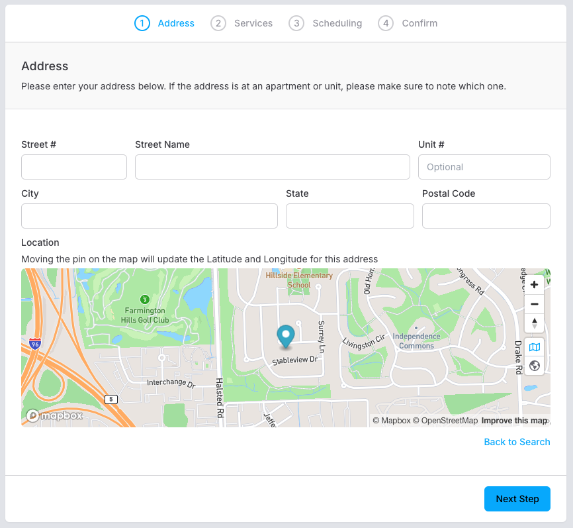Screen dimensions: 573x528
Task: Click the blue location pin marker
Action: [x=285, y=337]
